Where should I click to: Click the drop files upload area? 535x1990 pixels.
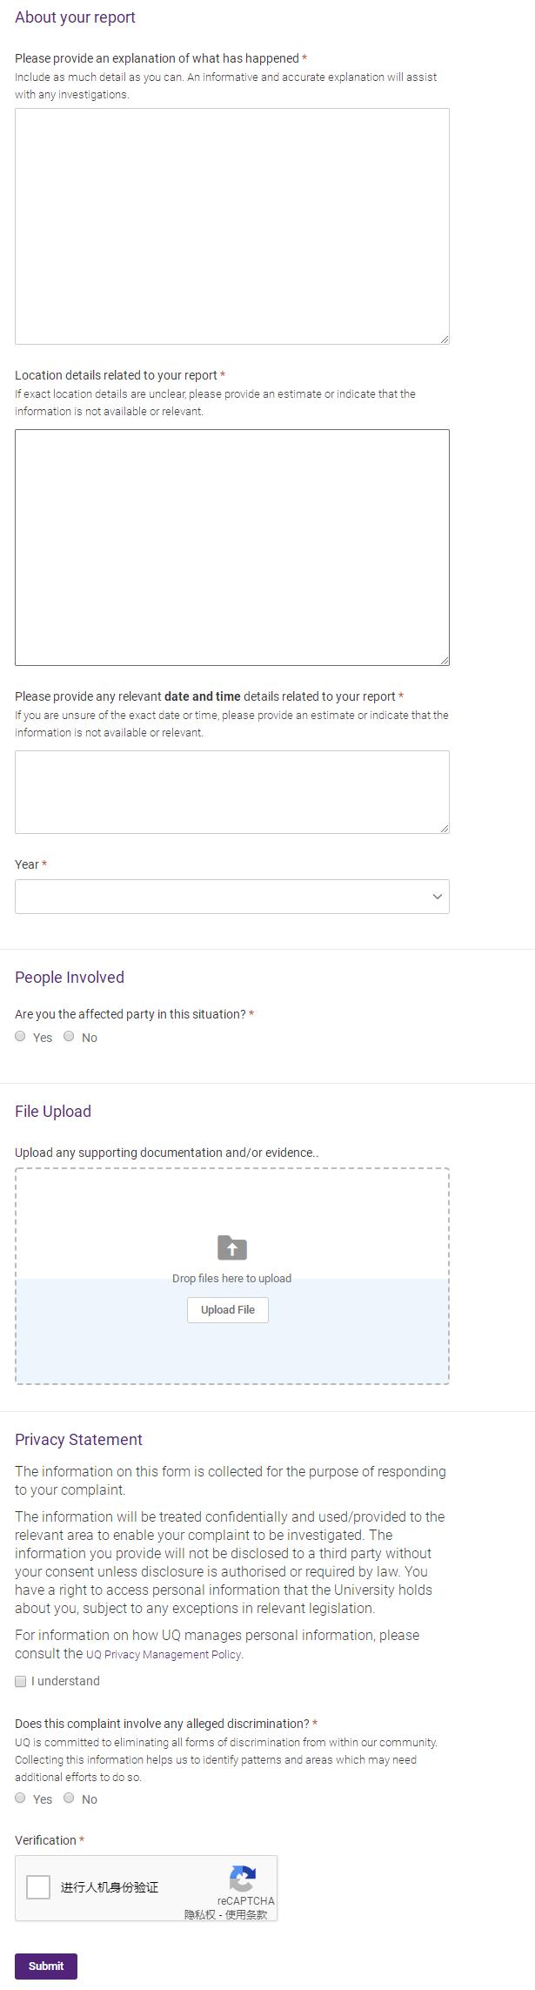point(232,1276)
